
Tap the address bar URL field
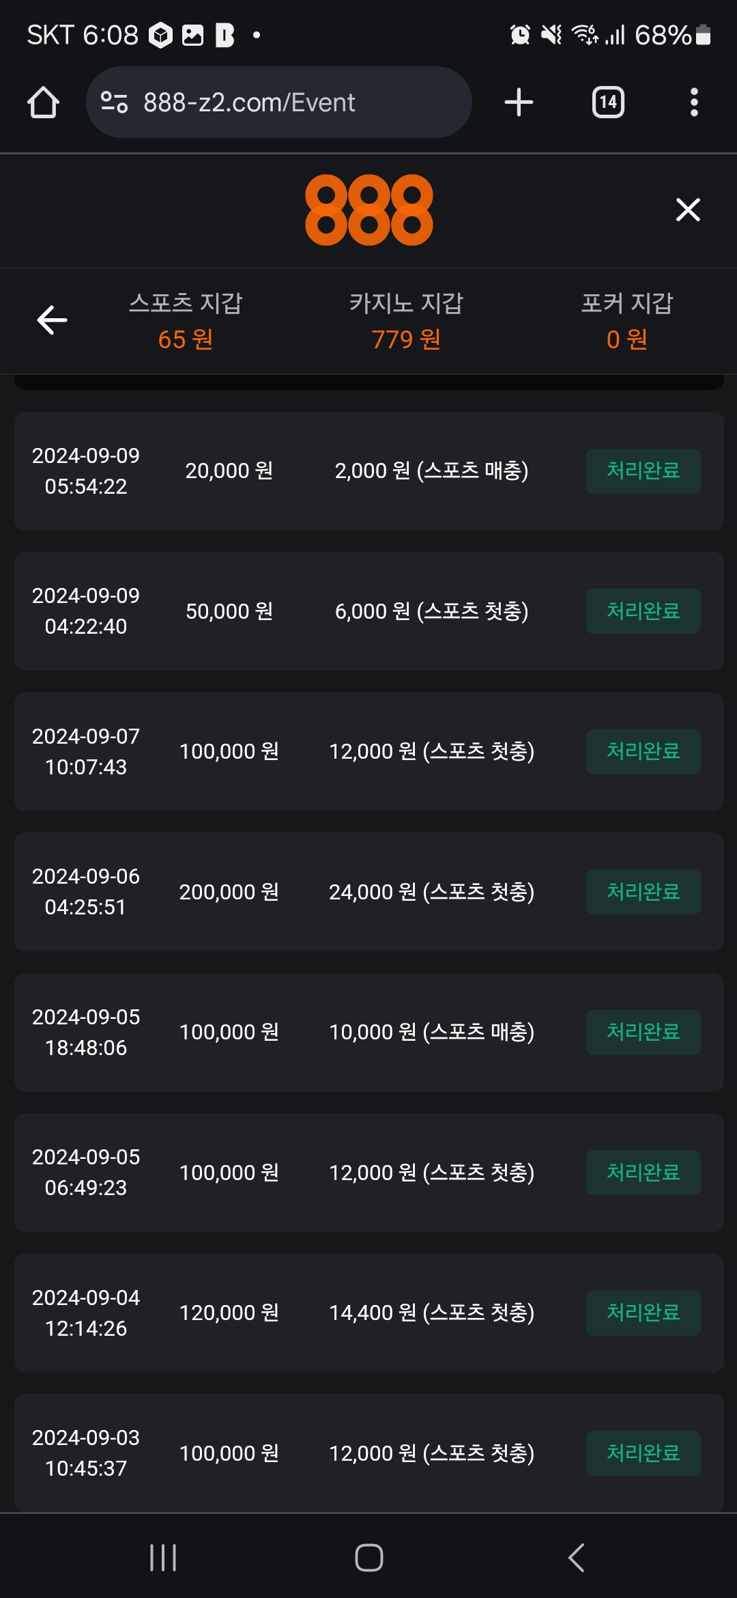click(x=287, y=102)
